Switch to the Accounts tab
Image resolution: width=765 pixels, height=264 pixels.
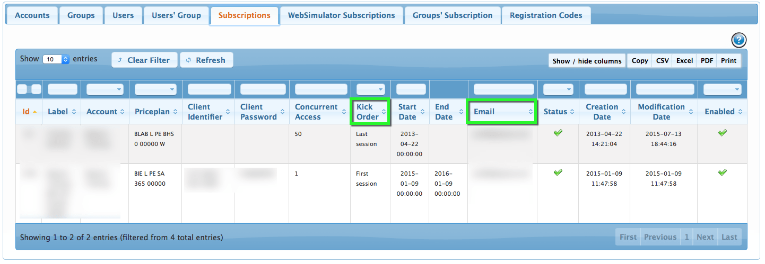tap(32, 15)
